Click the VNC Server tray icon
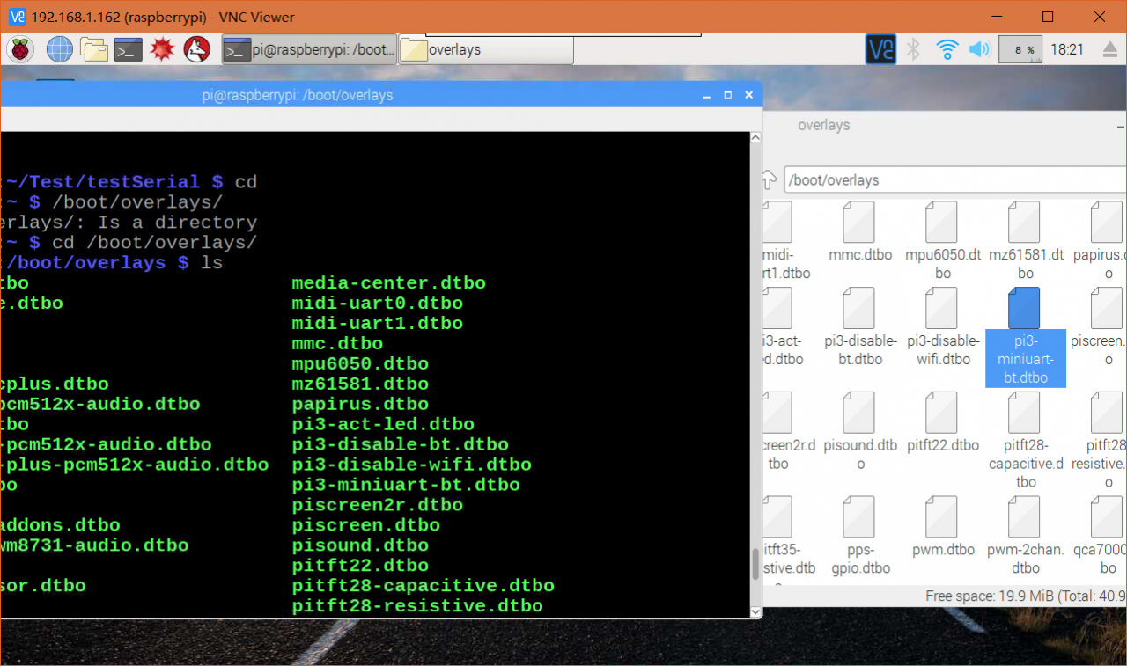Image resolution: width=1127 pixels, height=666 pixels. pyautogui.click(x=880, y=49)
